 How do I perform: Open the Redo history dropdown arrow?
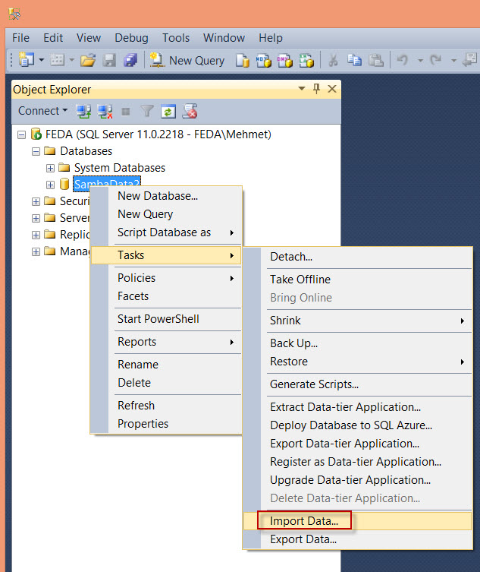tap(453, 60)
